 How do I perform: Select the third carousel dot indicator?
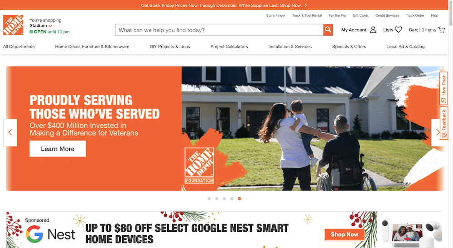pyautogui.click(x=224, y=199)
